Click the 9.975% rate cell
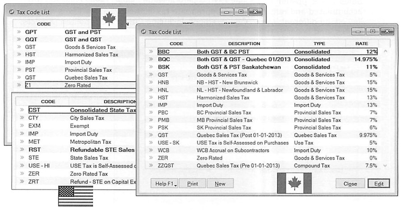402x210 pixels. (x=368, y=135)
